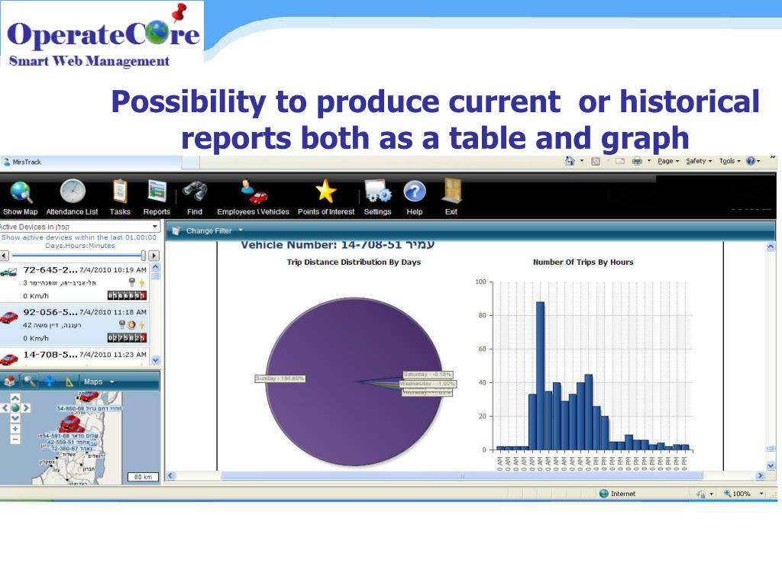The width and height of the screenshot is (782, 586).
Task: Pan the map left arrow
Action: point(5,407)
